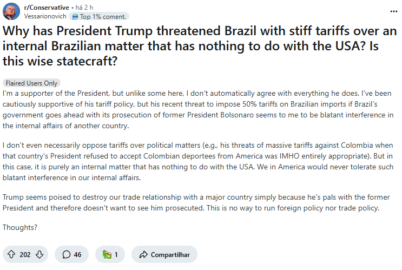The height and width of the screenshot is (270, 402).
Task: Open the r/Conservative community avatar
Action: (x=11, y=11)
